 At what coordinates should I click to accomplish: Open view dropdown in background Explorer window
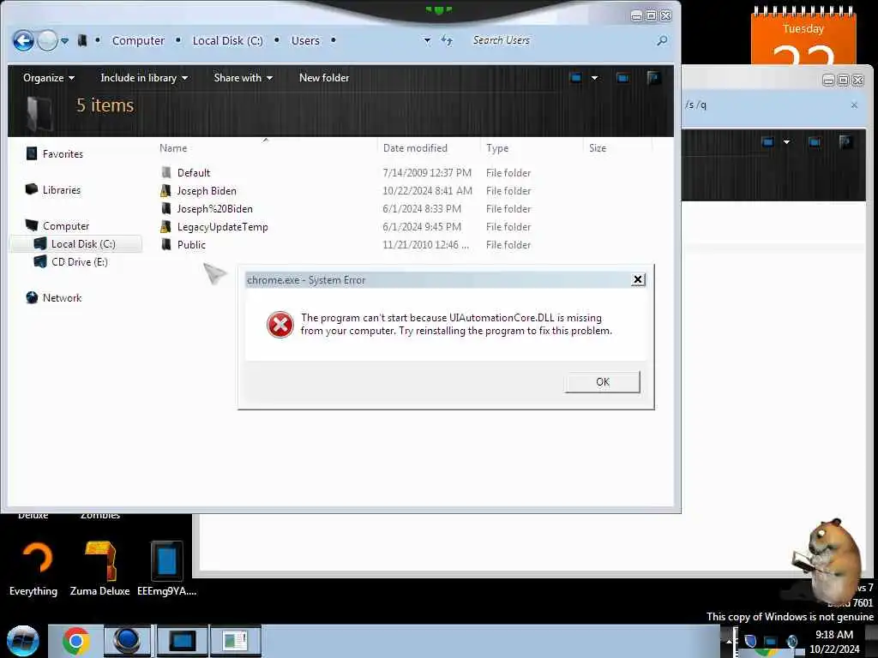(x=787, y=142)
